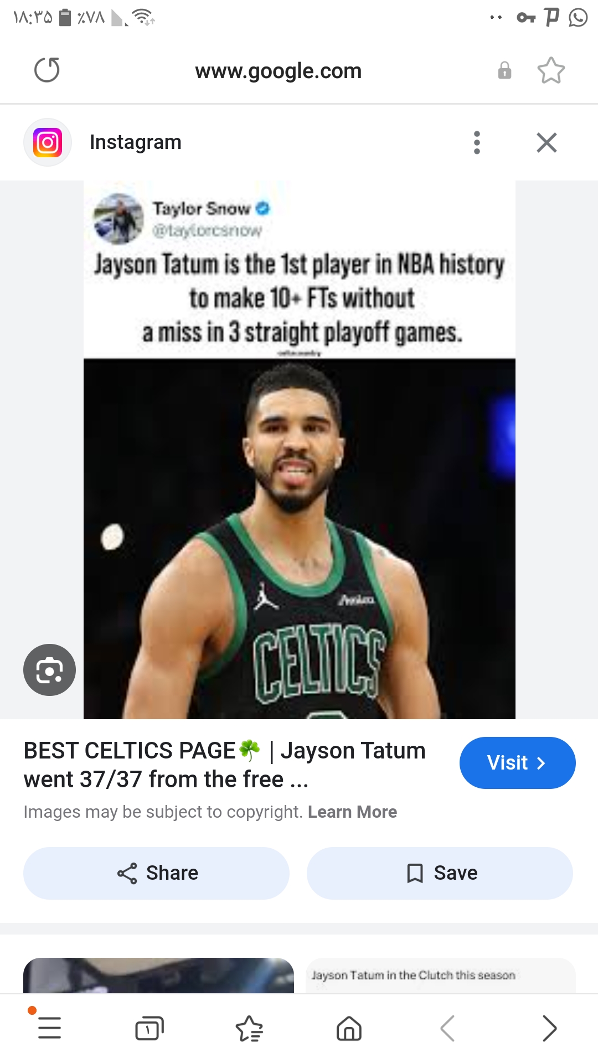Image resolution: width=598 pixels, height=1063 pixels.
Task: Open the browser tabs switcher
Action: [149, 1028]
